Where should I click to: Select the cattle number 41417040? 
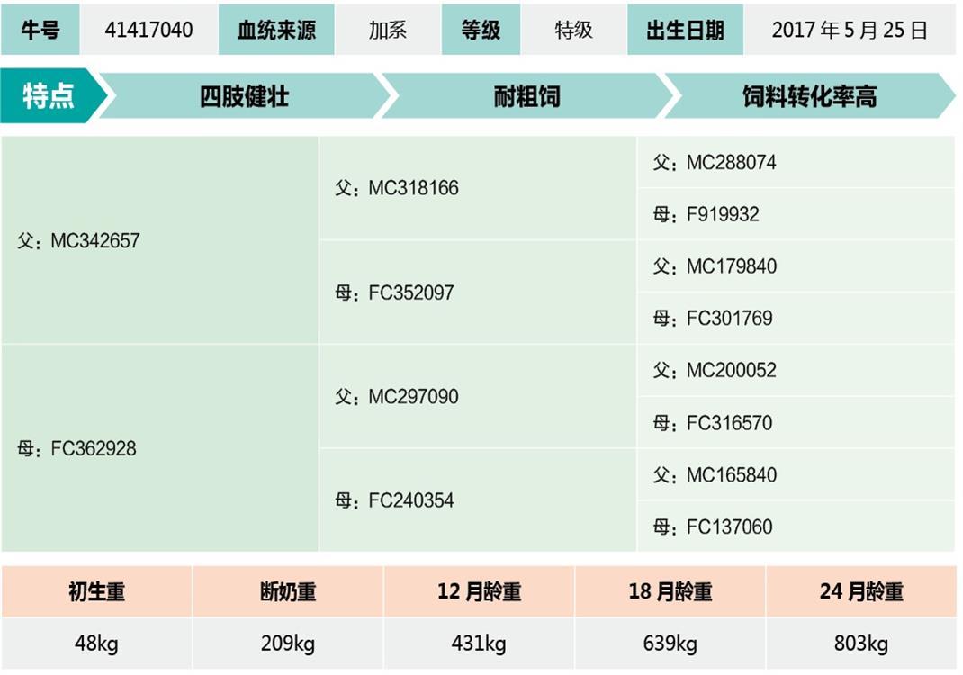point(148,30)
